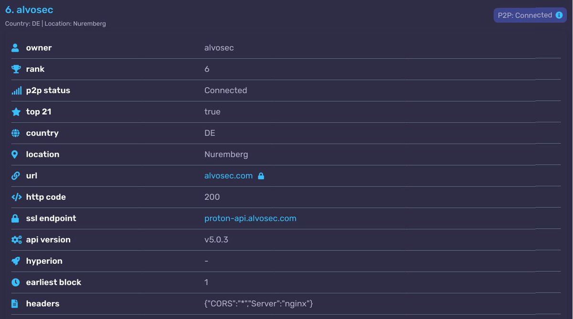
Task: Click the url row label
Action: [32, 175]
